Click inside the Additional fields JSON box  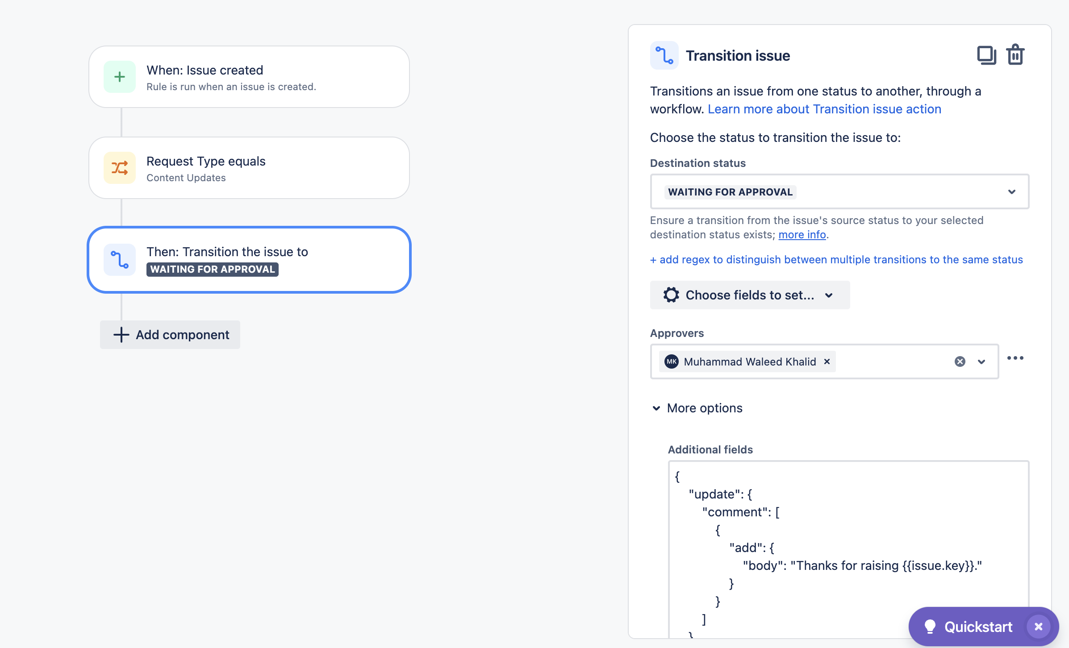(x=848, y=549)
